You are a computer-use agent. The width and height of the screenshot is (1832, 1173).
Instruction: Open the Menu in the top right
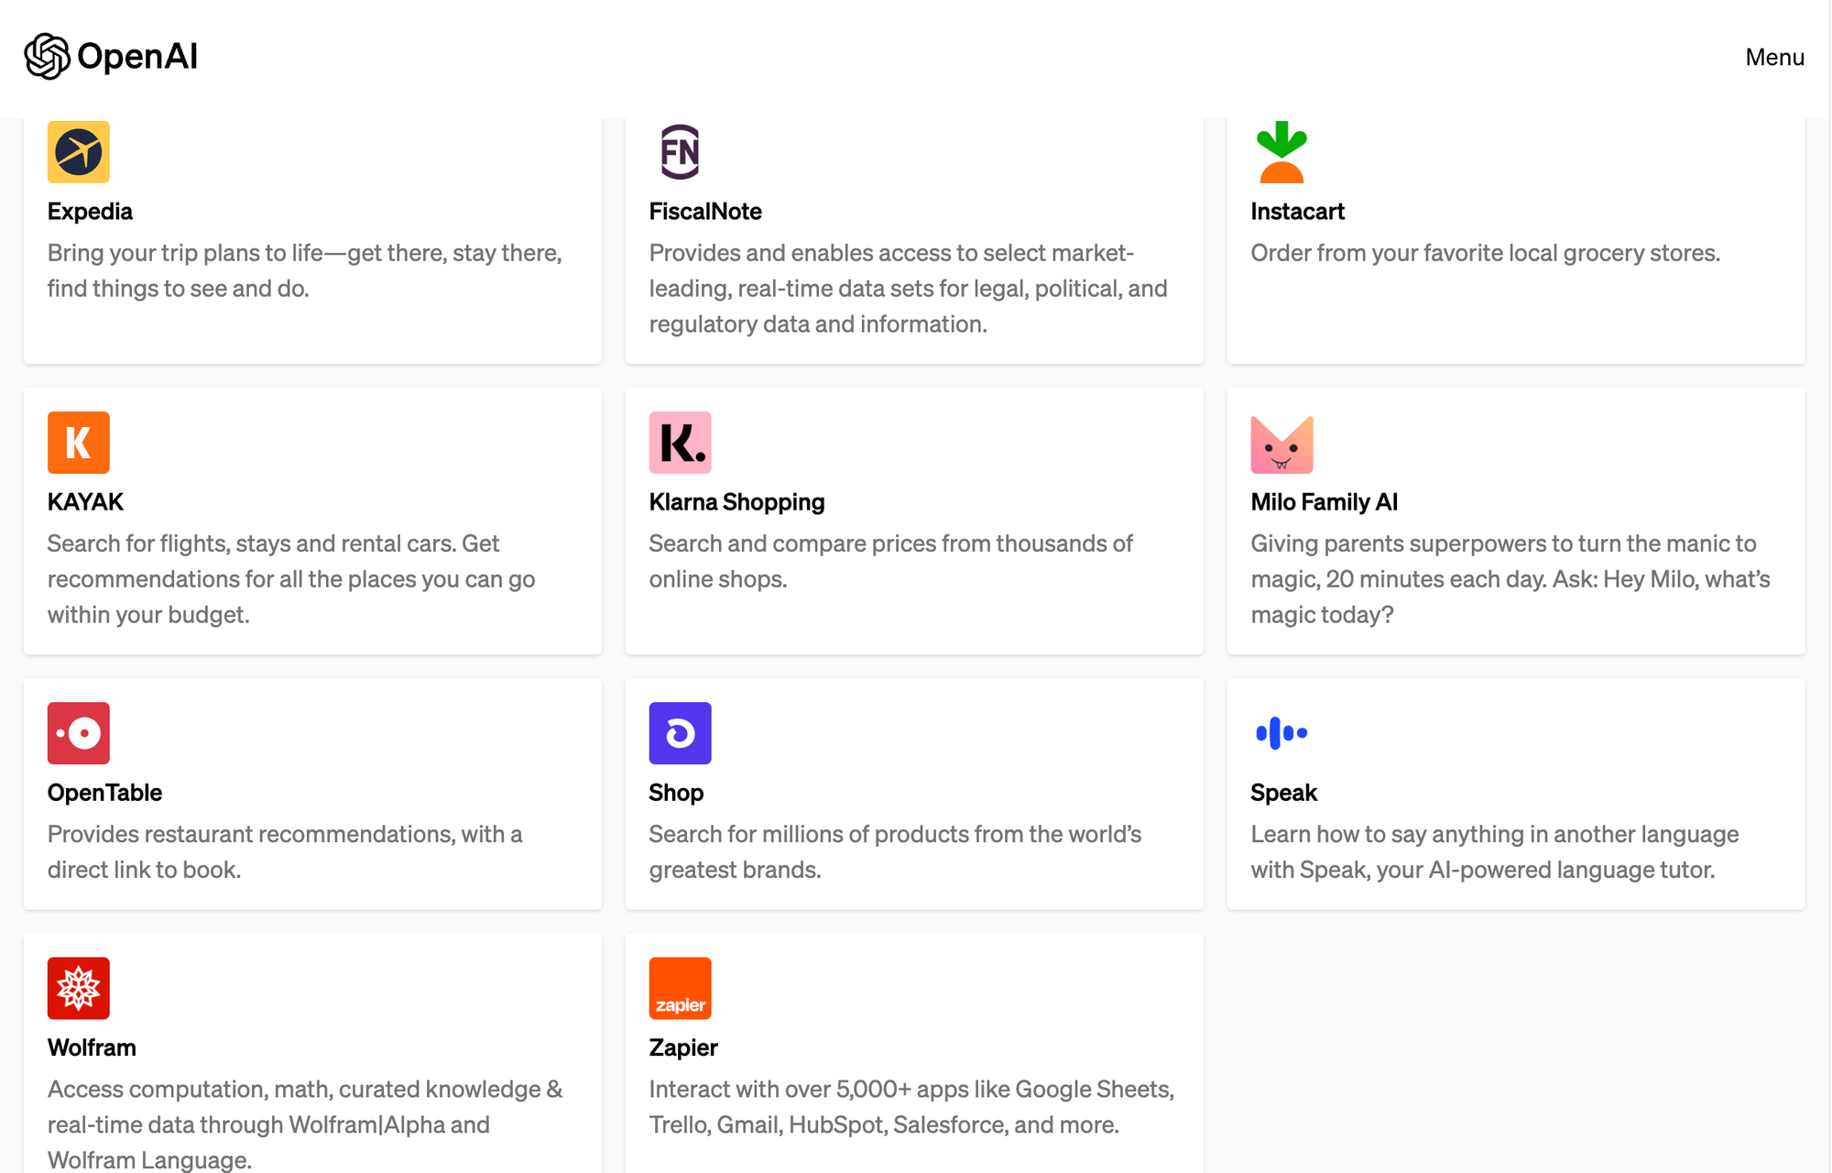tap(1774, 57)
